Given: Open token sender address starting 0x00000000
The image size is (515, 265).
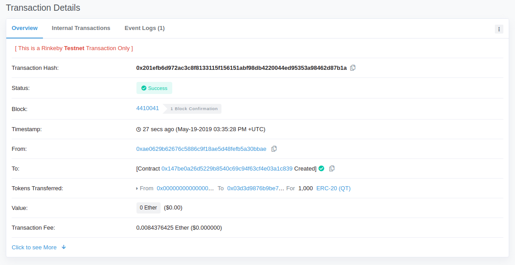Looking at the screenshot, I should [184, 188].
